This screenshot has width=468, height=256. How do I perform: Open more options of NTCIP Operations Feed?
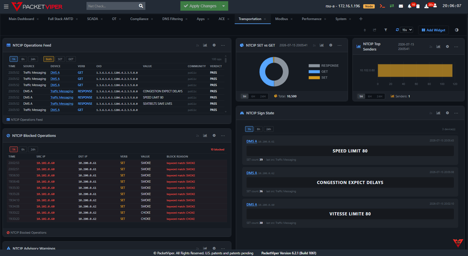pos(223,45)
